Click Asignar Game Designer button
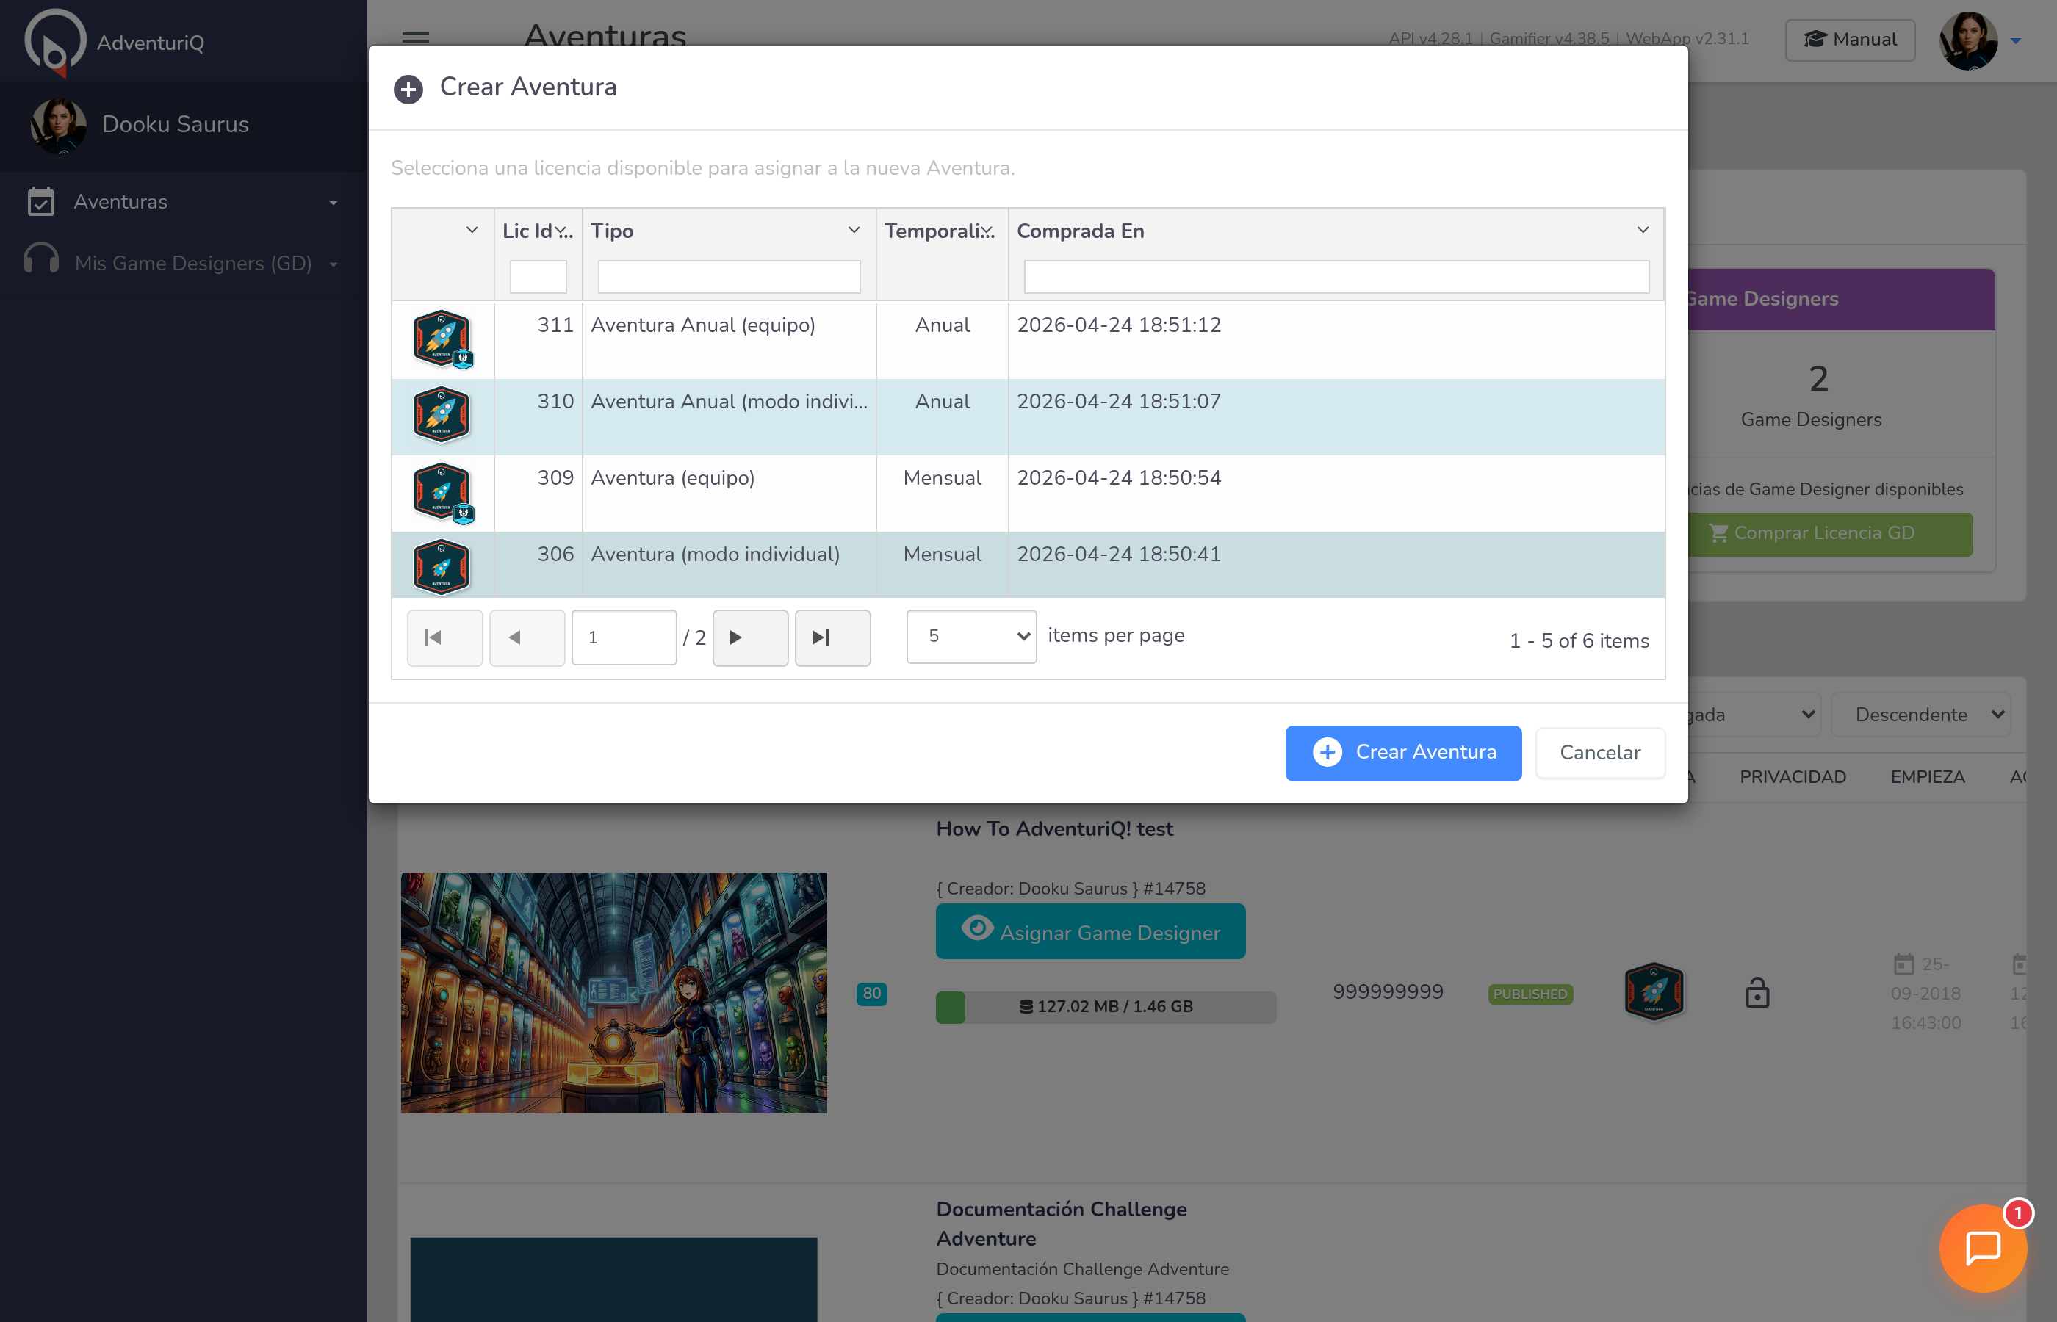2057x1322 pixels. click(x=1090, y=931)
